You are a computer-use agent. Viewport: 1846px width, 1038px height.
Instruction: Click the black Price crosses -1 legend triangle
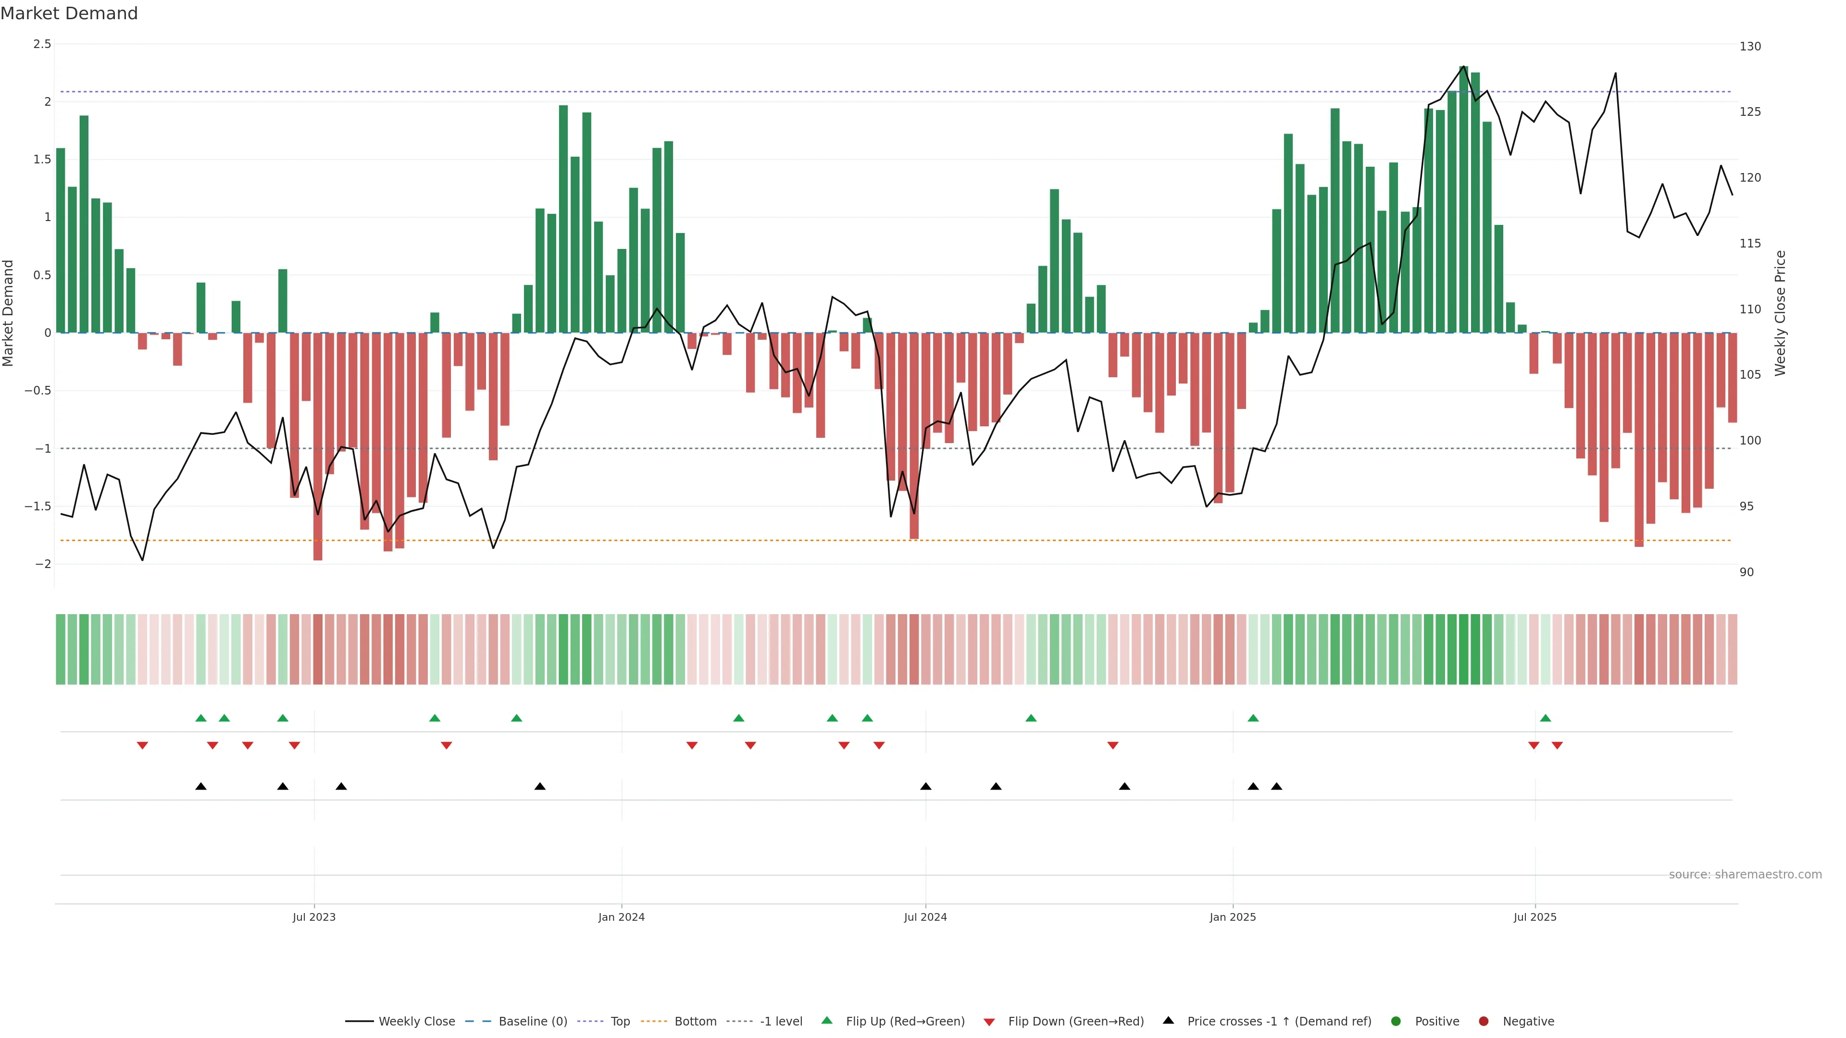1168,1020
